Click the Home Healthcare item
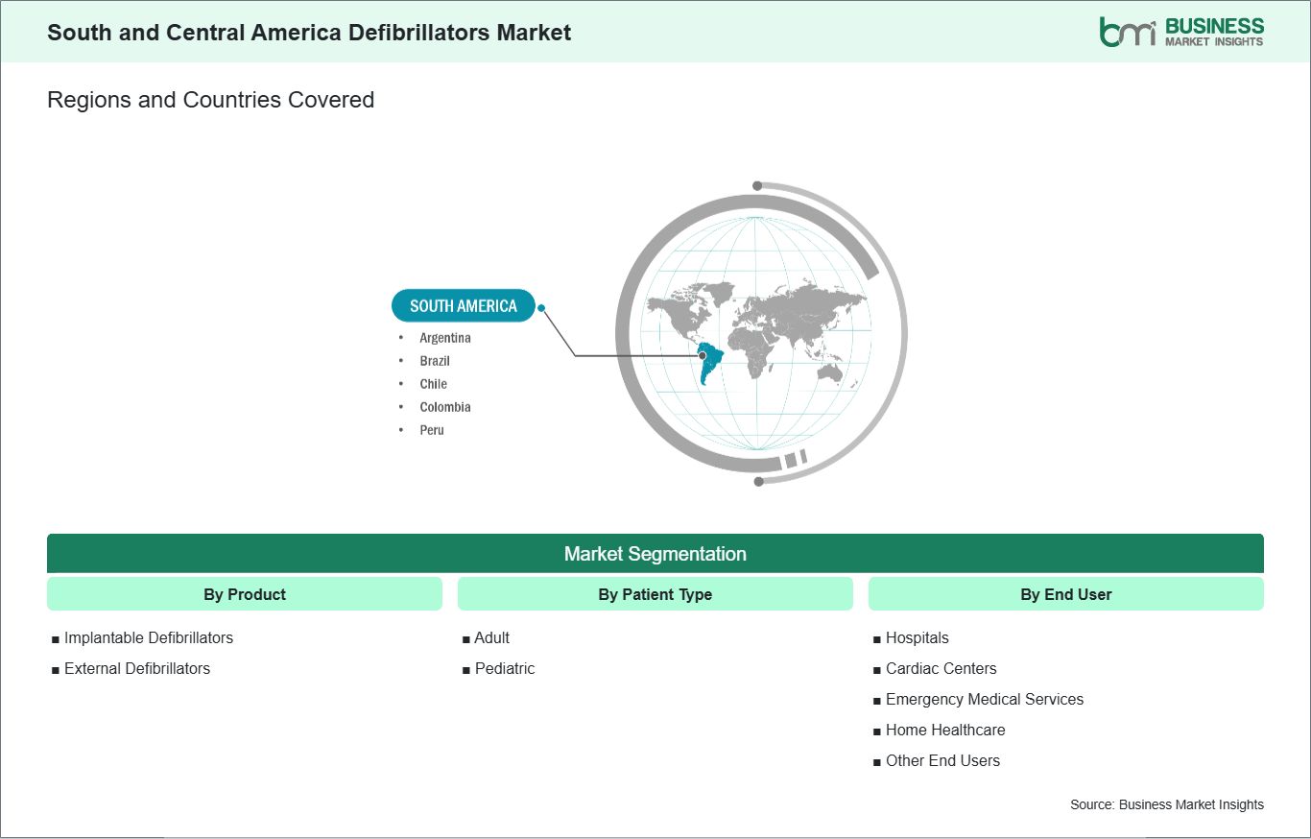This screenshot has width=1311, height=839. (945, 730)
